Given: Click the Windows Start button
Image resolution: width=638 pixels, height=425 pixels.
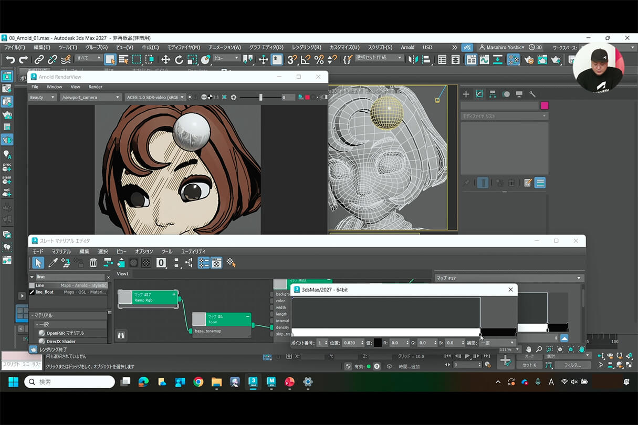Looking at the screenshot, I should click(13, 382).
